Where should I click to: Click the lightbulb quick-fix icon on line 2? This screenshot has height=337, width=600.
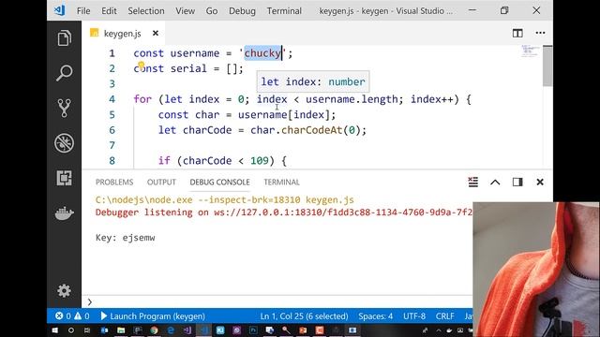pos(141,66)
